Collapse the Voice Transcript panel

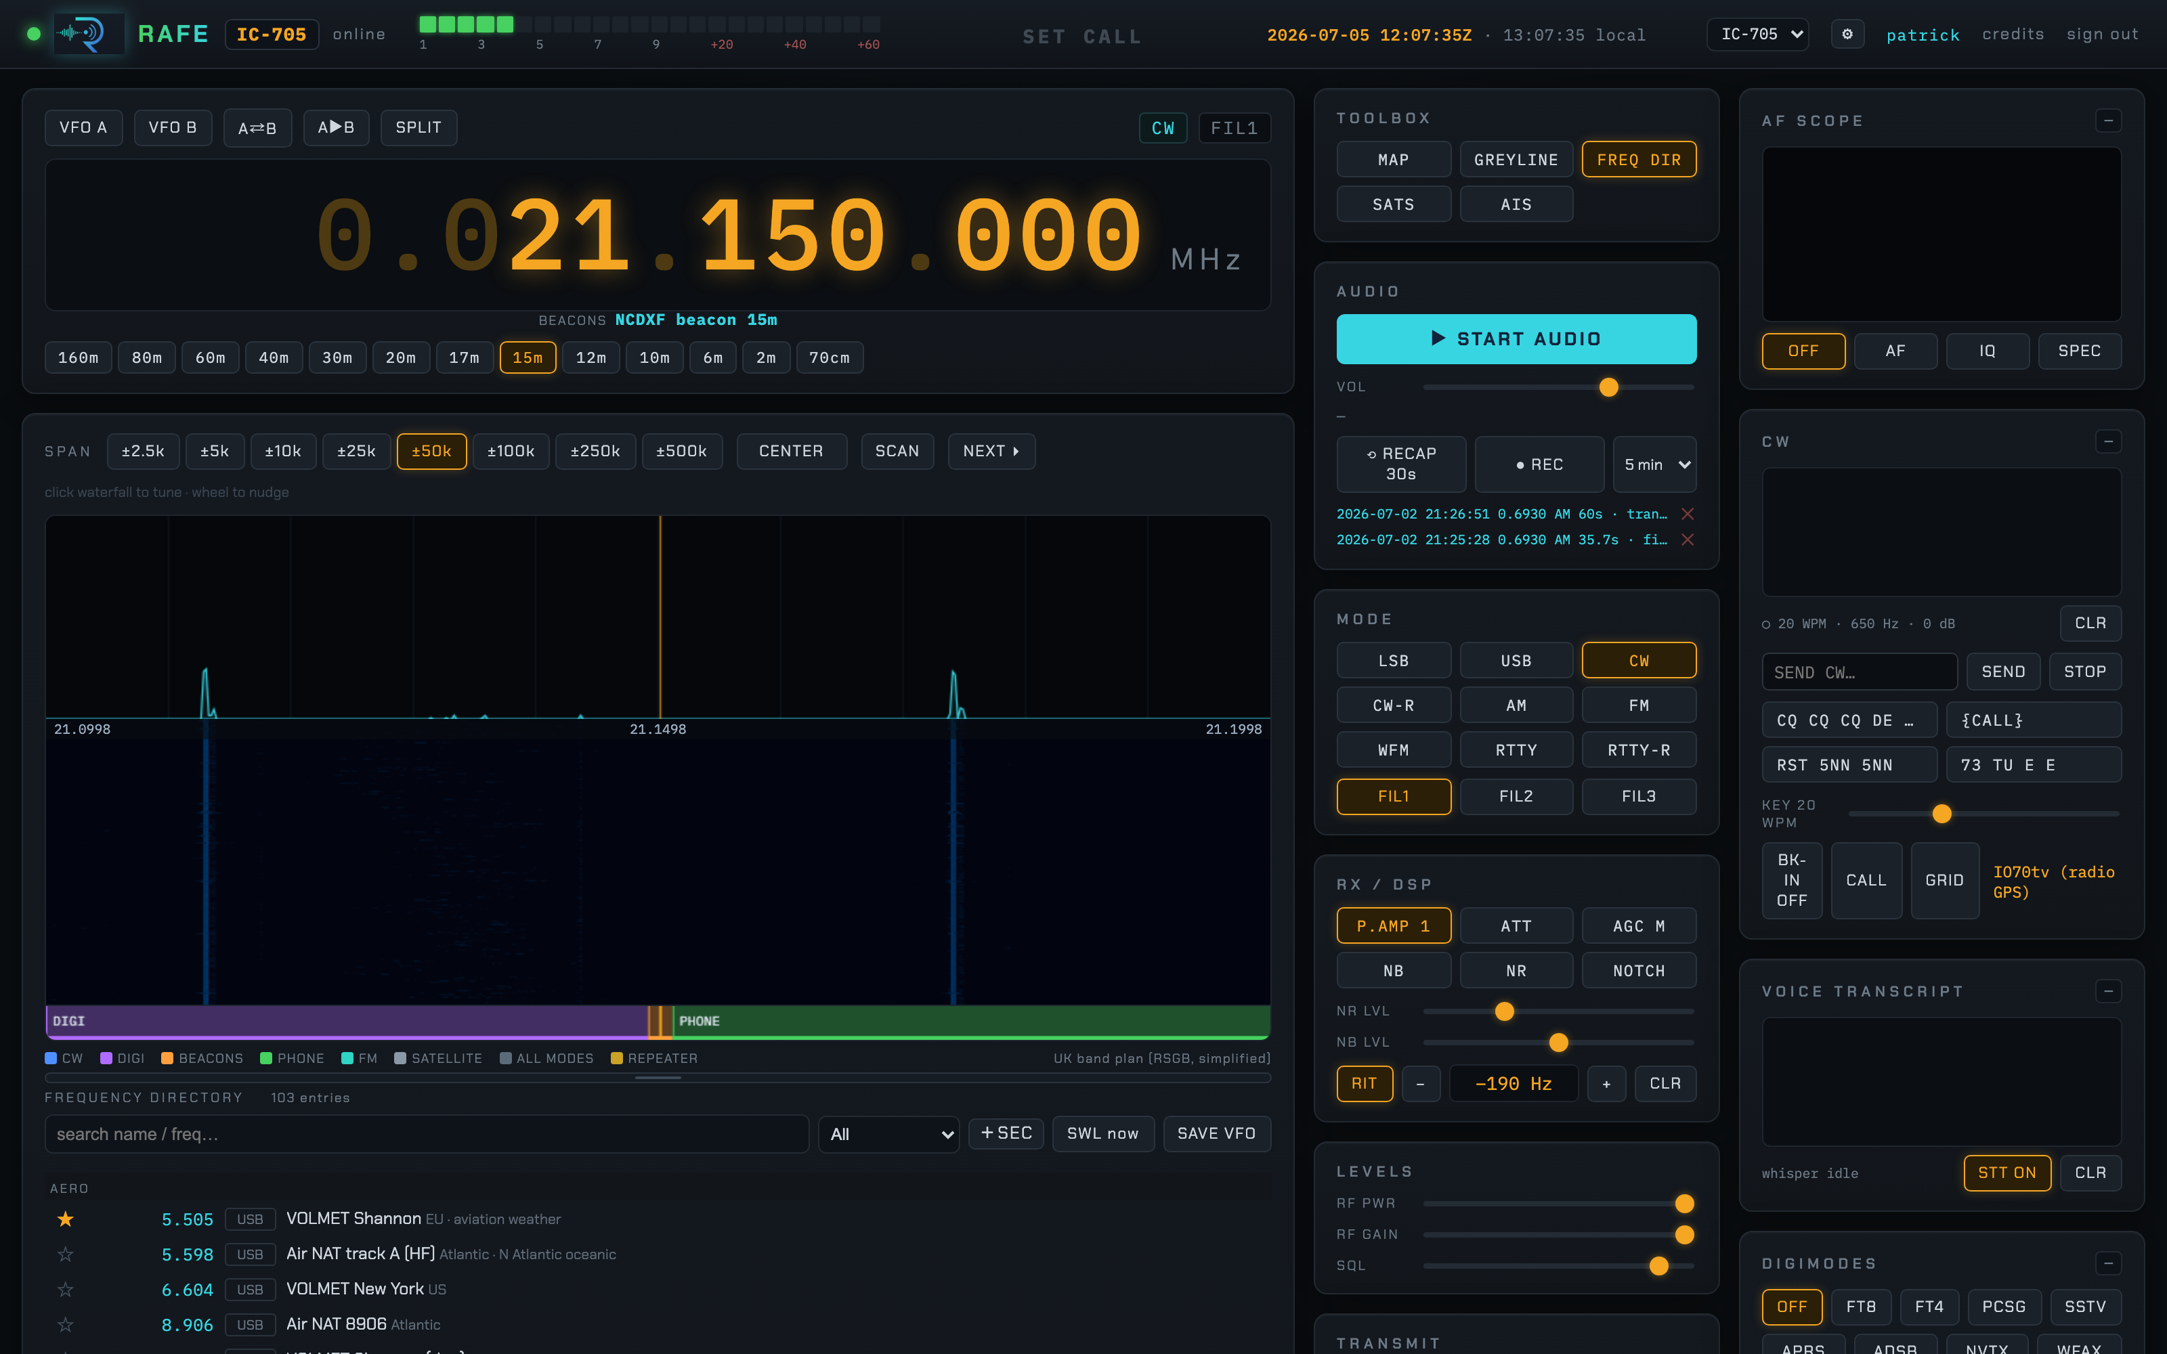tap(2108, 991)
